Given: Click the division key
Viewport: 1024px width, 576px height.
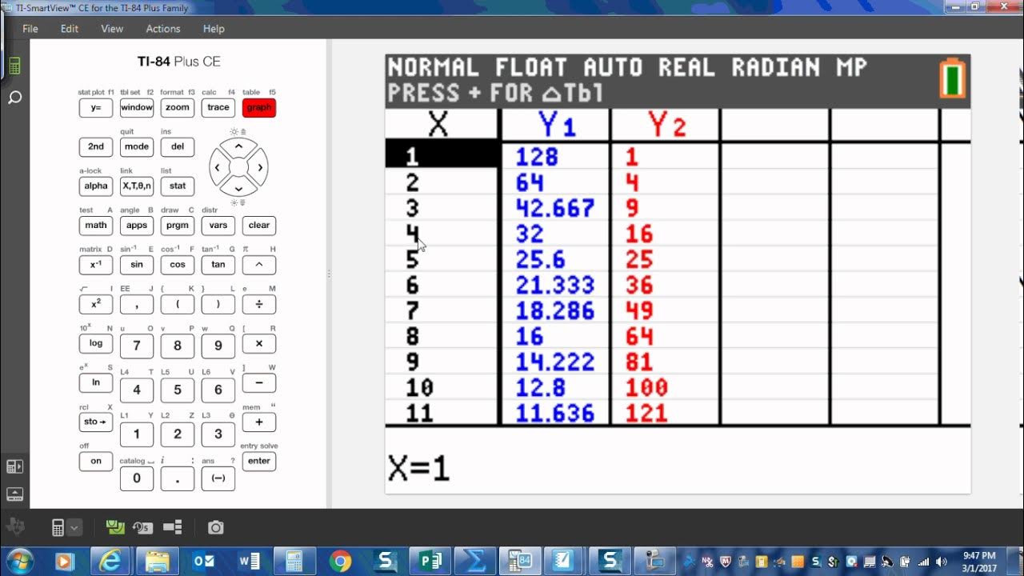Looking at the screenshot, I should click(259, 304).
